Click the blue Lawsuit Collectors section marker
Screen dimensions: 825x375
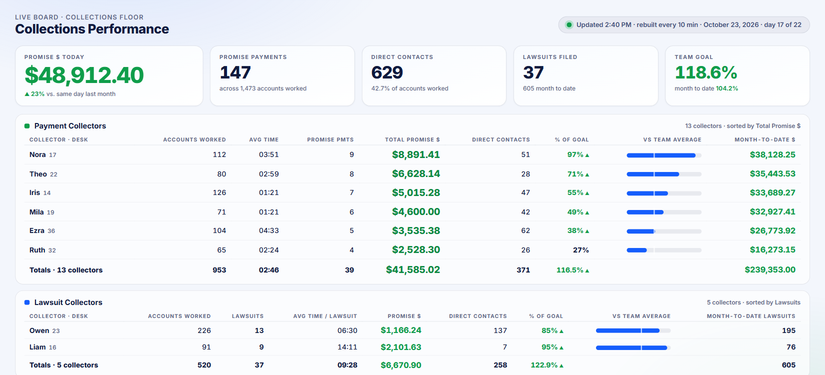[x=27, y=302]
